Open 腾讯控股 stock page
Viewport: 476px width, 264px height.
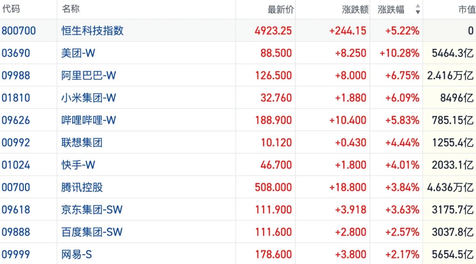click(82, 188)
